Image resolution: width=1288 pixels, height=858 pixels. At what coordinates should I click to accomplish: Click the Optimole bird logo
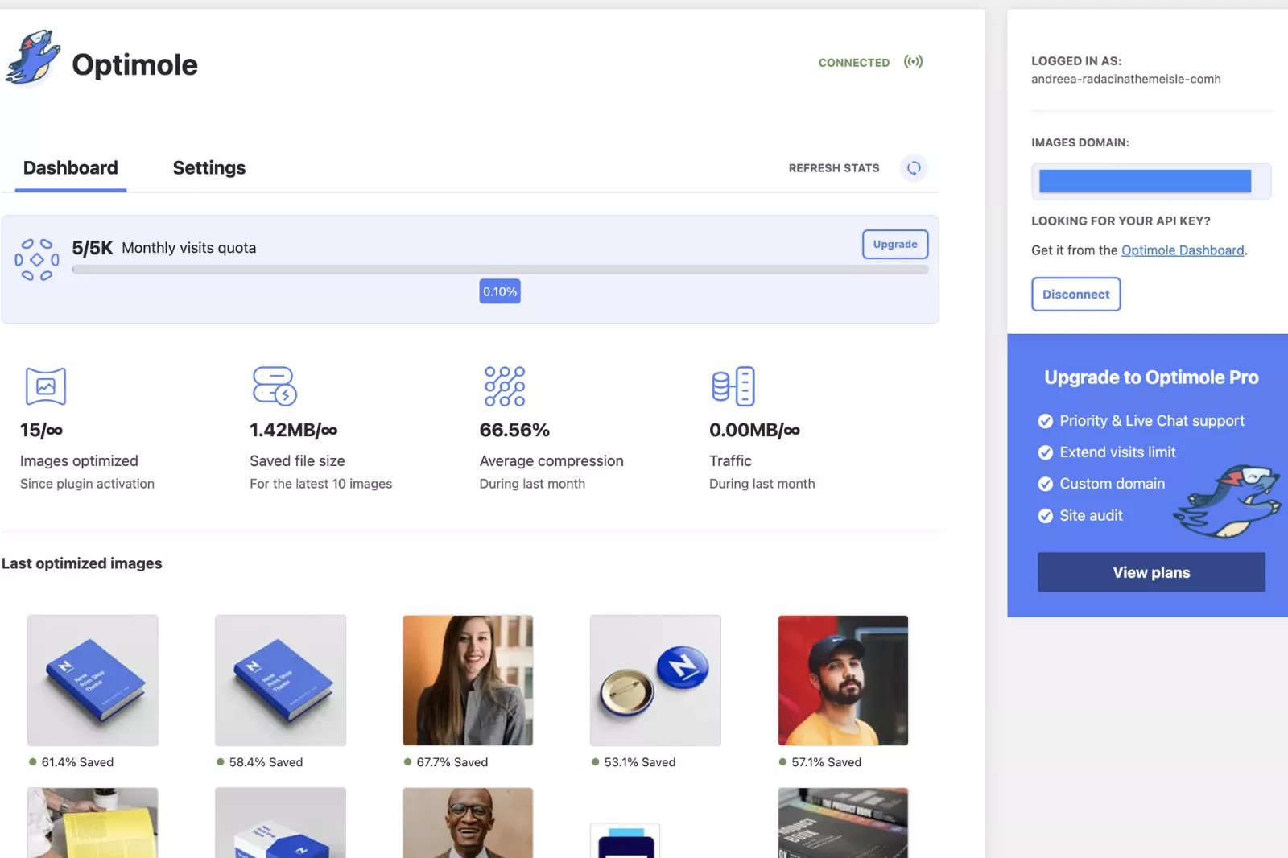[33, 58]
